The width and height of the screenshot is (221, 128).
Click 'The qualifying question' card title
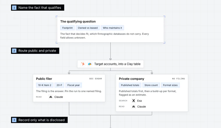[x=78, y=21]
